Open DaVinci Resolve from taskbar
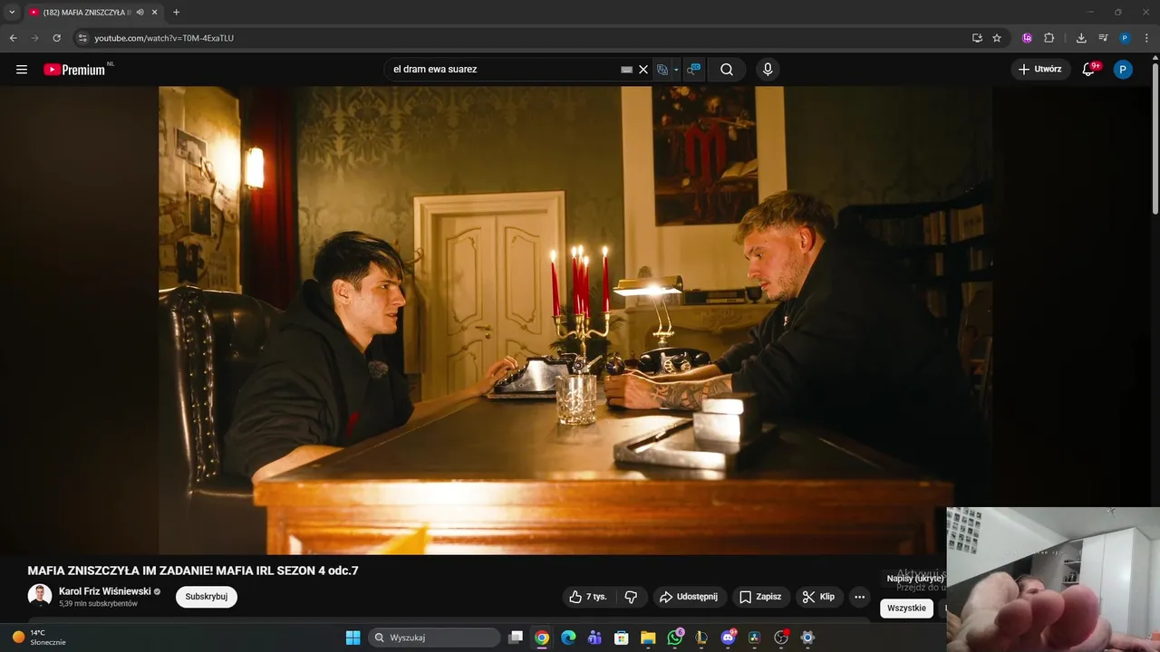1160x652 pixels. (x=755, y=638)
